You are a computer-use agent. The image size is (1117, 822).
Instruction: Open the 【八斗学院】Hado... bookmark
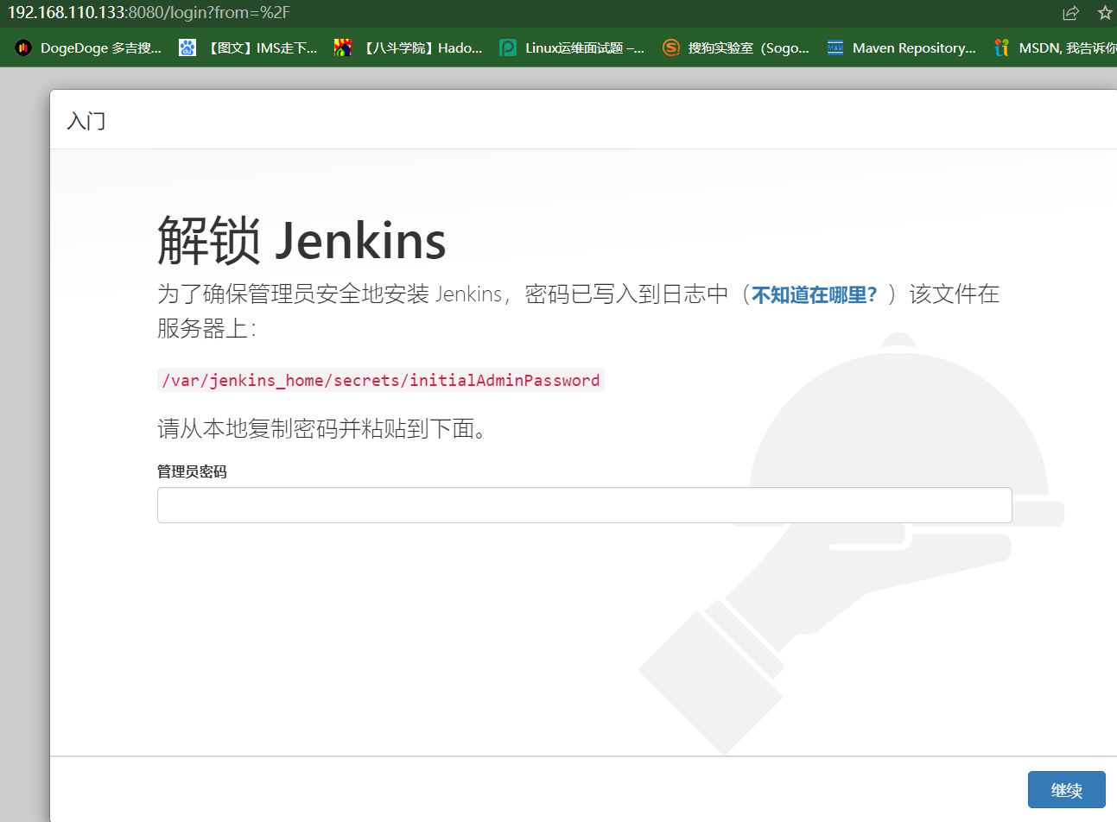(409, 47)
